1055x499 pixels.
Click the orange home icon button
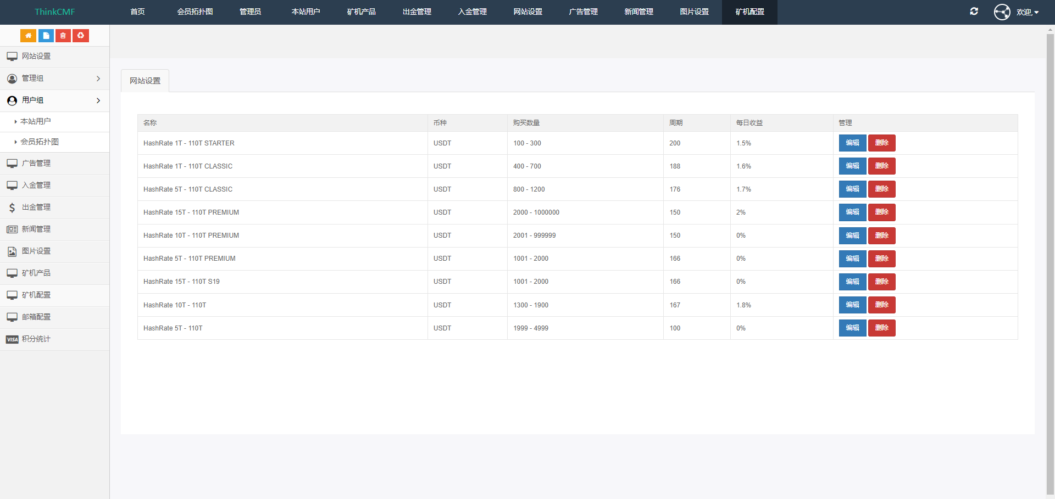point(28,36)
